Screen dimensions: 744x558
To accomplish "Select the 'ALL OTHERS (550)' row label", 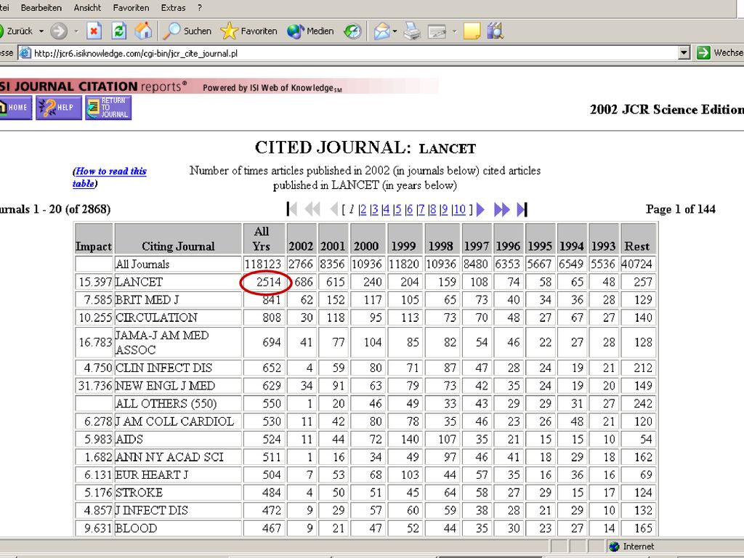I will pyautogui.click(x=178, y=403).
